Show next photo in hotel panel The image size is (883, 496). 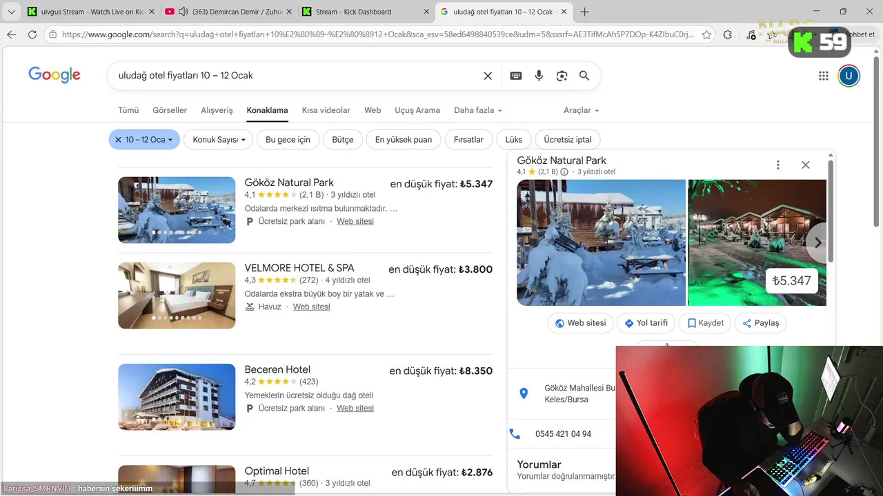coord(817,242)
